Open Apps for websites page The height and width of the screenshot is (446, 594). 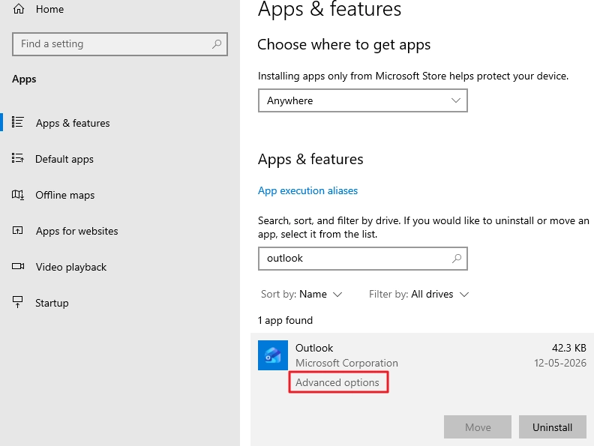tap(77, 231)
